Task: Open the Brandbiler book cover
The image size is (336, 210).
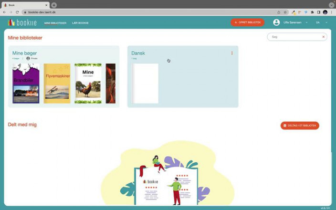Action: click(x=26, y=84)
